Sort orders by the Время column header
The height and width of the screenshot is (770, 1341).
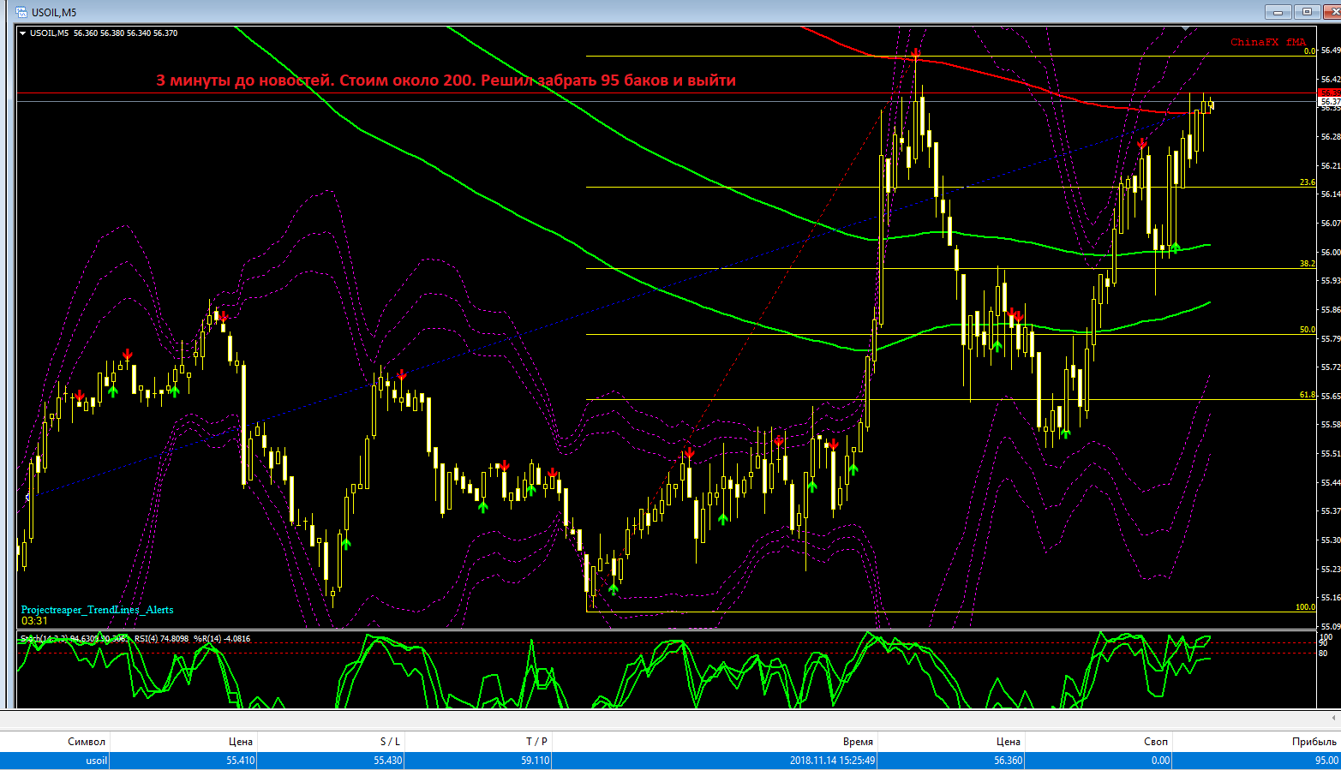[x=858, y=742]
